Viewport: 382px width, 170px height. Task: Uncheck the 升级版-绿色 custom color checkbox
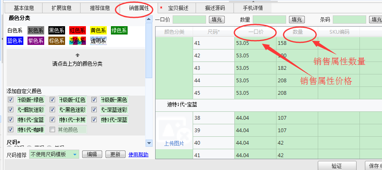(x=10, y=100)
